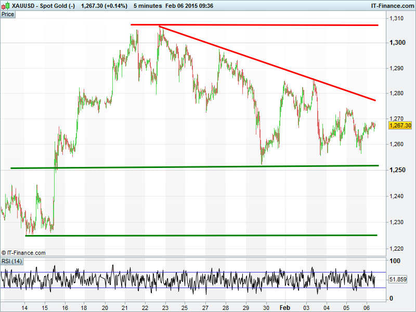Click the 16 date label on time axis
The height and width of the screenshot is (312, 416).
click(65, 308)
